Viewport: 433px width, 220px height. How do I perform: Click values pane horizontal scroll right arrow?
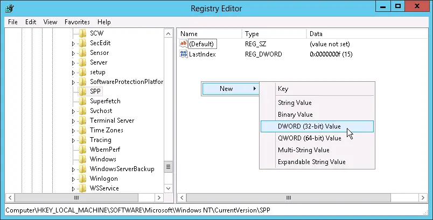[x=423, y=197]
